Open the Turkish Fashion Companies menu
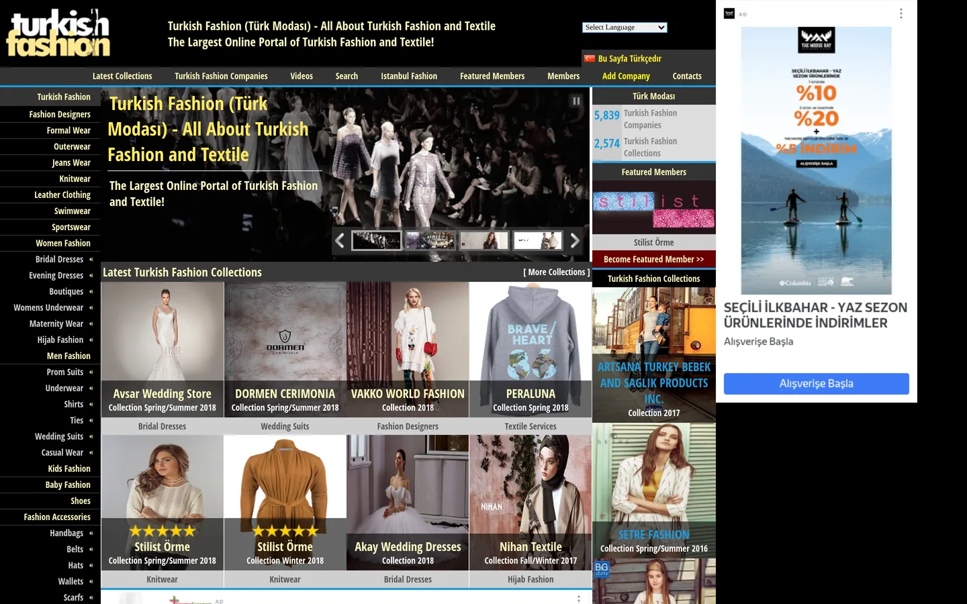967x604 pixels. [x=221, y=77]
